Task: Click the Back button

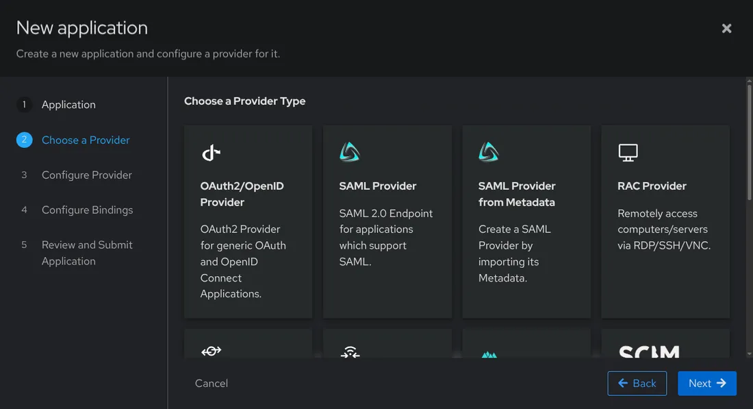Action: (x=637, y=383)
